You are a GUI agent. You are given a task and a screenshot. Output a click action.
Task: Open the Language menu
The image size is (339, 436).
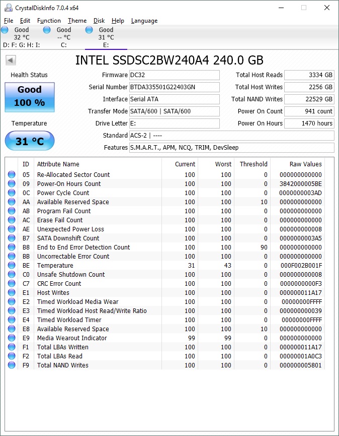tap(144, 21)
